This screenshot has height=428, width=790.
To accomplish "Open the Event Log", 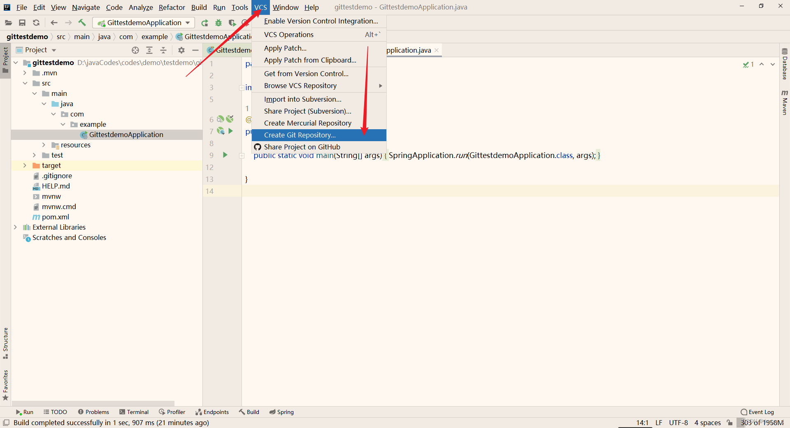I will pos(757,412).
